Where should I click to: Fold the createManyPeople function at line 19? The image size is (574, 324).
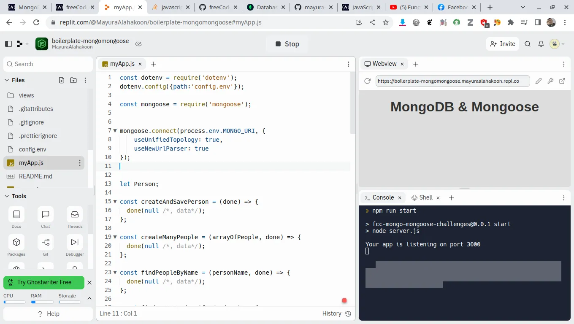point(115,237)
